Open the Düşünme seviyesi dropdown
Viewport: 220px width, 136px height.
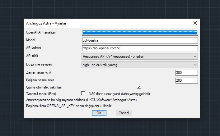click(x=140, y=65)
